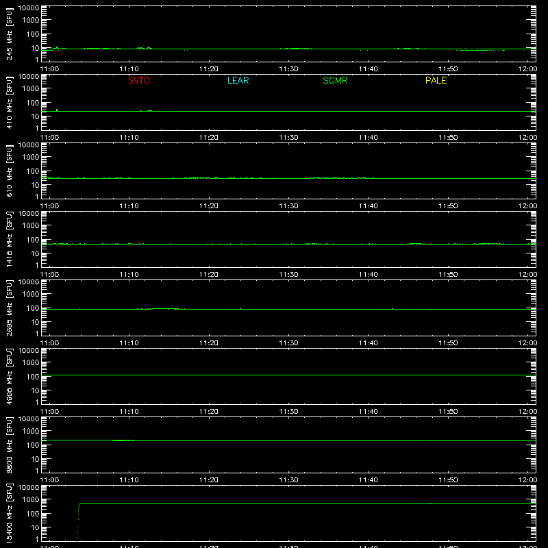Click 11:40 tick under the 1415 MHz plot
The height and width of the screenshot is (548, 548).
coord(369,275)
